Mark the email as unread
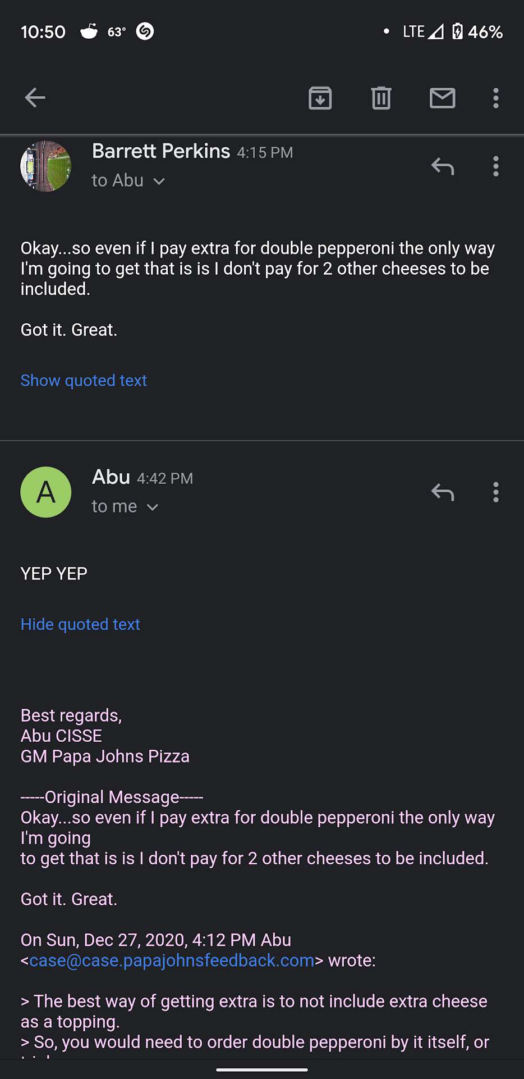Image resolution: width=524 pixels, height=1079 pixels. [442, 98]
